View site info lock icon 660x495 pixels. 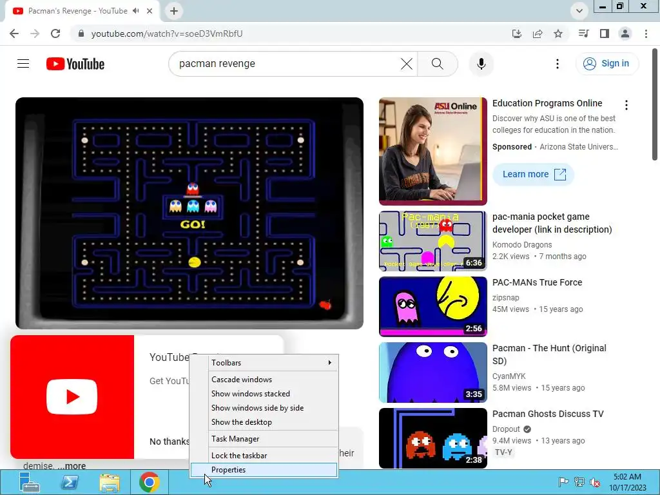pos(81,34)
